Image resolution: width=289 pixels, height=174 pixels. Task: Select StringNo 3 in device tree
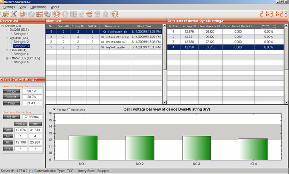21,46
